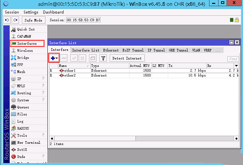This screenshot has height=165, width=243.
Task: Open the Dashboard menu
Action: click(53, 12)
